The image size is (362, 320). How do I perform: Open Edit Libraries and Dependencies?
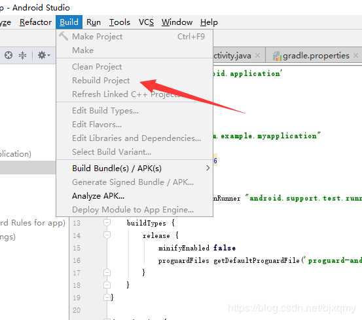point(134,138)
